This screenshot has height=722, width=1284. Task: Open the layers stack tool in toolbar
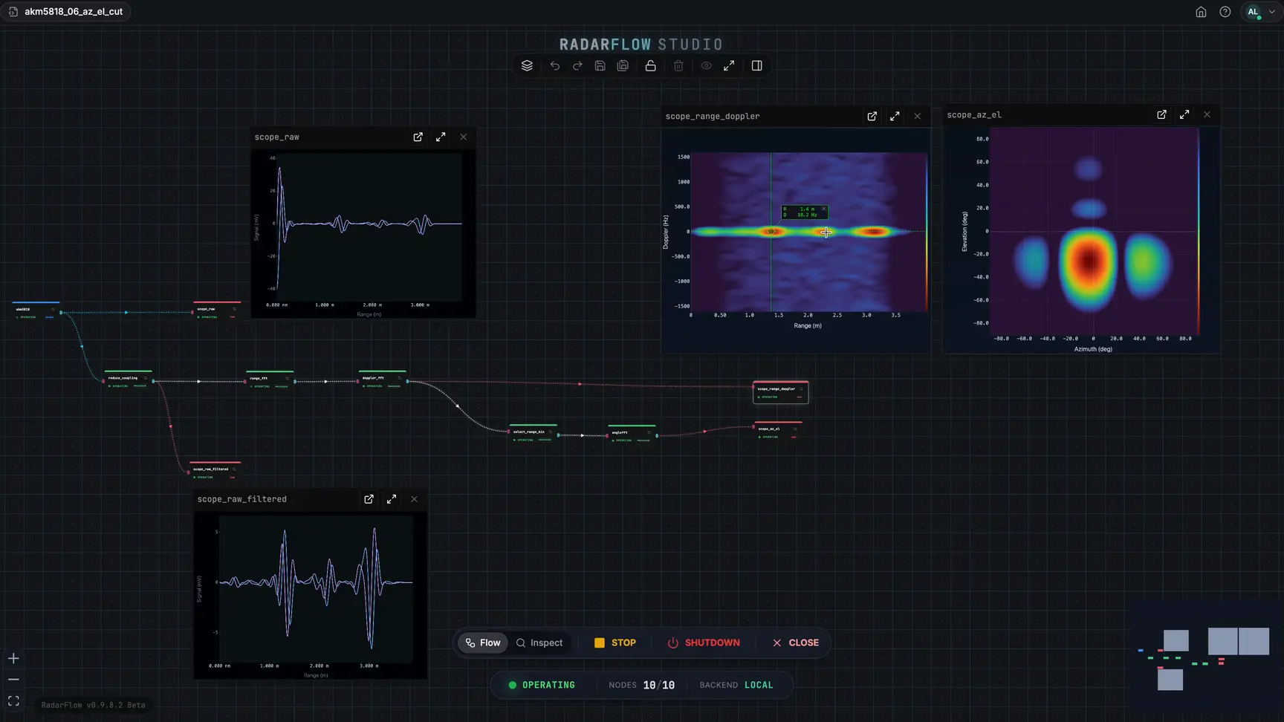(x=527, y=65)
